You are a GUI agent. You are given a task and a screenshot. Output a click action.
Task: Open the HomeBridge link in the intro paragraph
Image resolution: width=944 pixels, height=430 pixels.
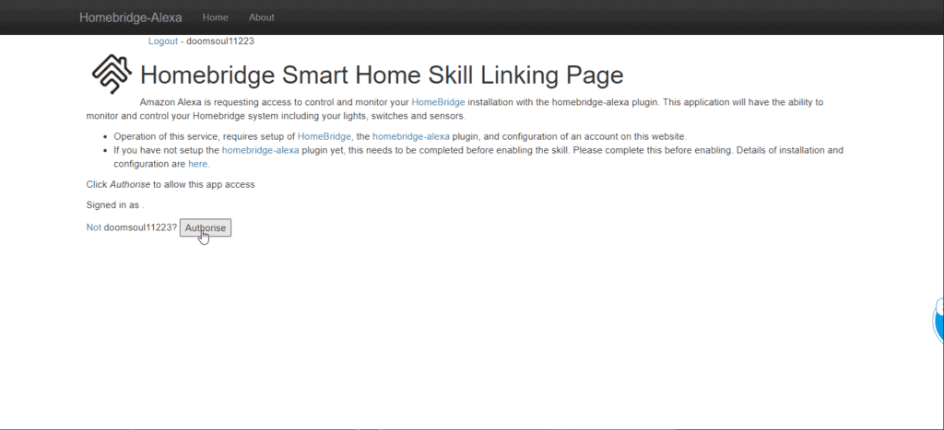tap(438, 102)
